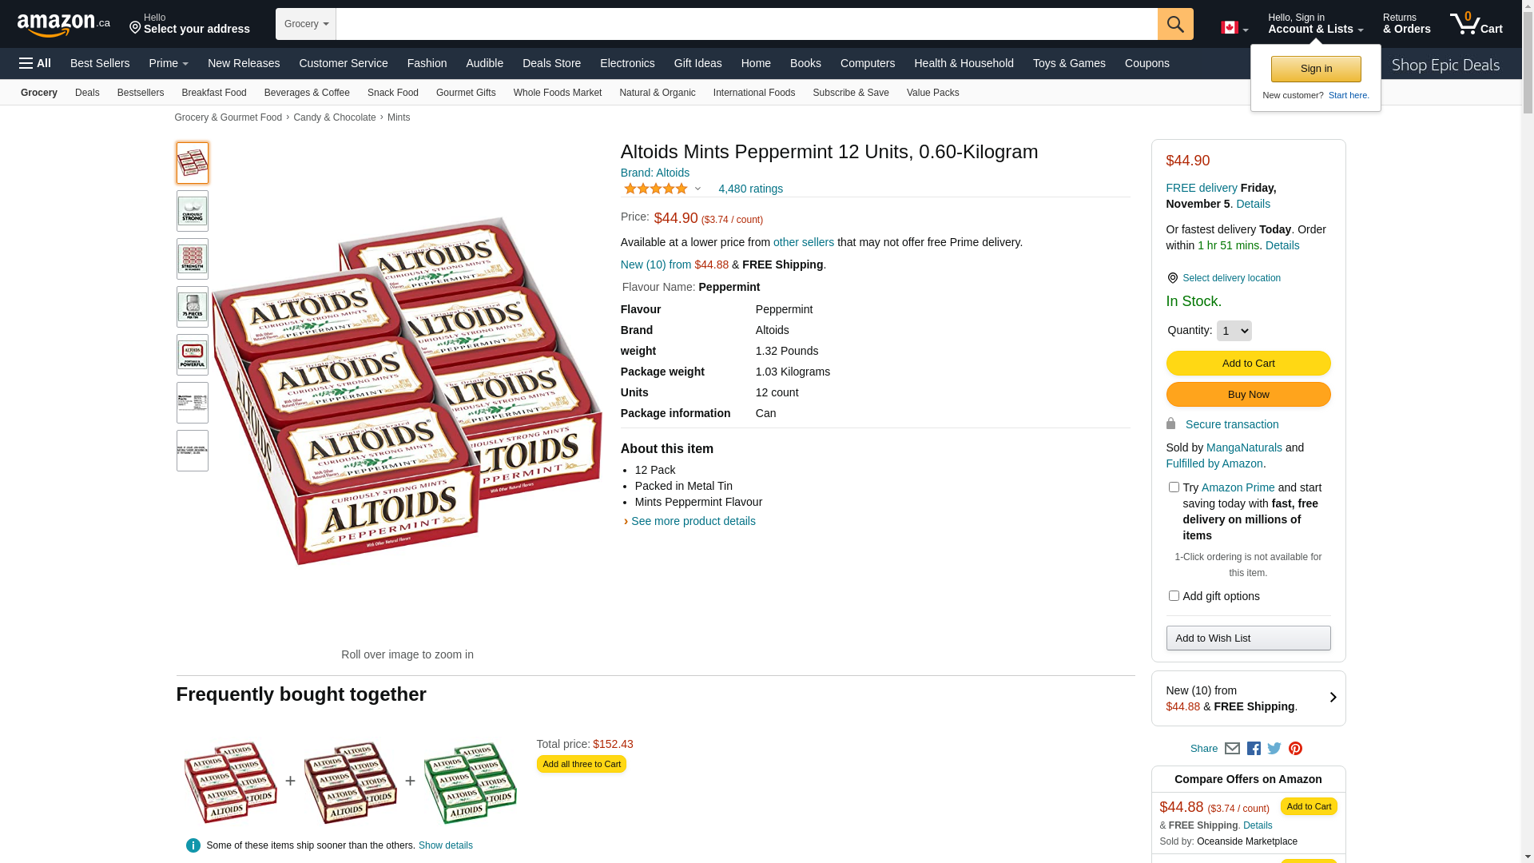The height and width of the screenshot is (863, 1534).
Task: Share product on Pinterest icon
Action: click(x=1295, y=749)
